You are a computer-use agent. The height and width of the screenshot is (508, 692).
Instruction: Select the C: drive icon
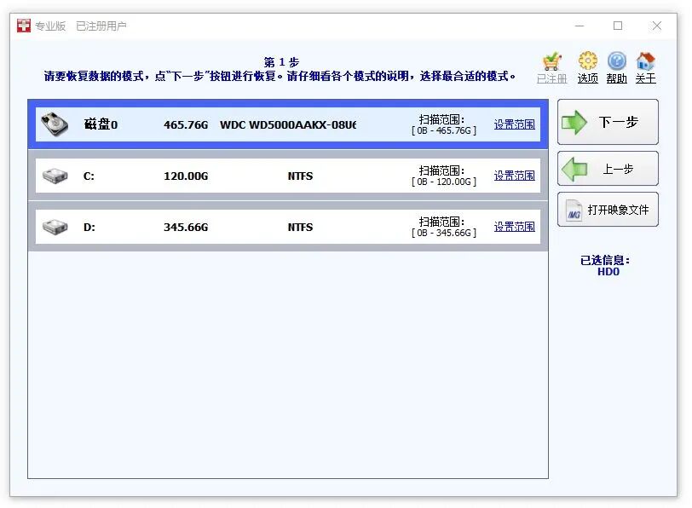tap(55, 176)
